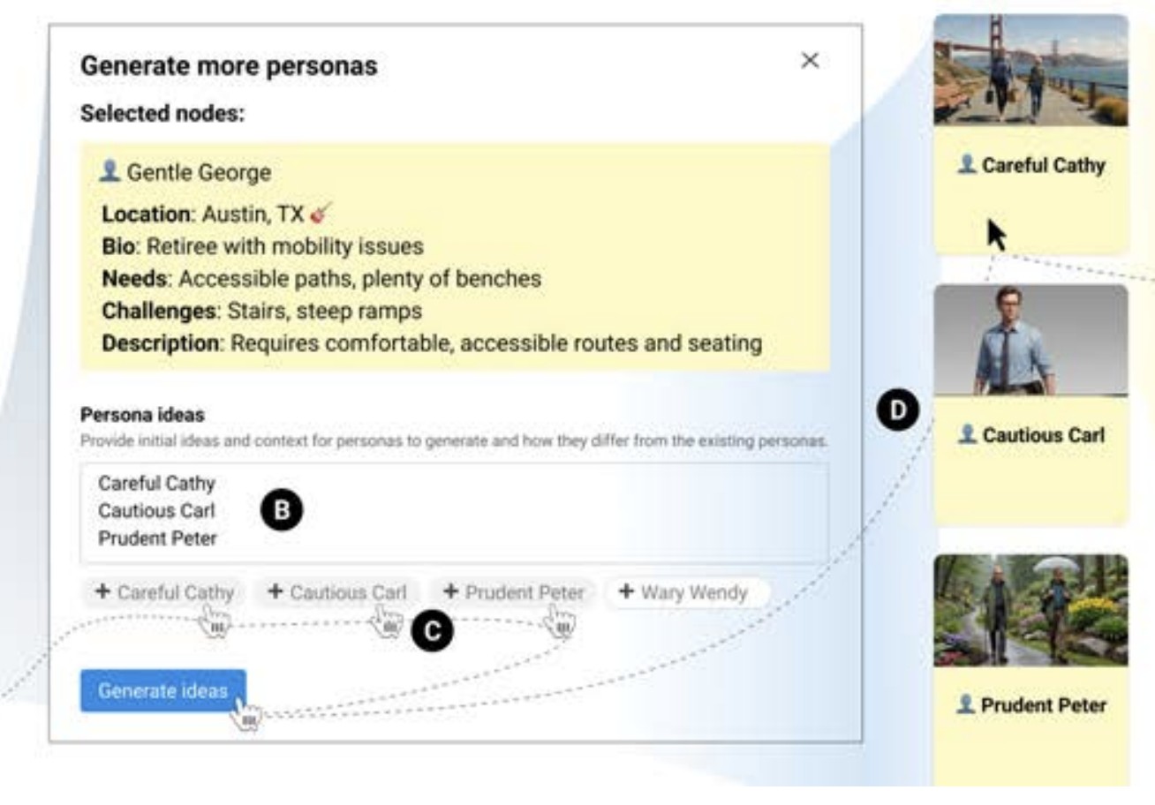The height and width of the screenshot is (805, 1155).
Task: Close the Generate more personas dialog
Action: click(809, 61)
